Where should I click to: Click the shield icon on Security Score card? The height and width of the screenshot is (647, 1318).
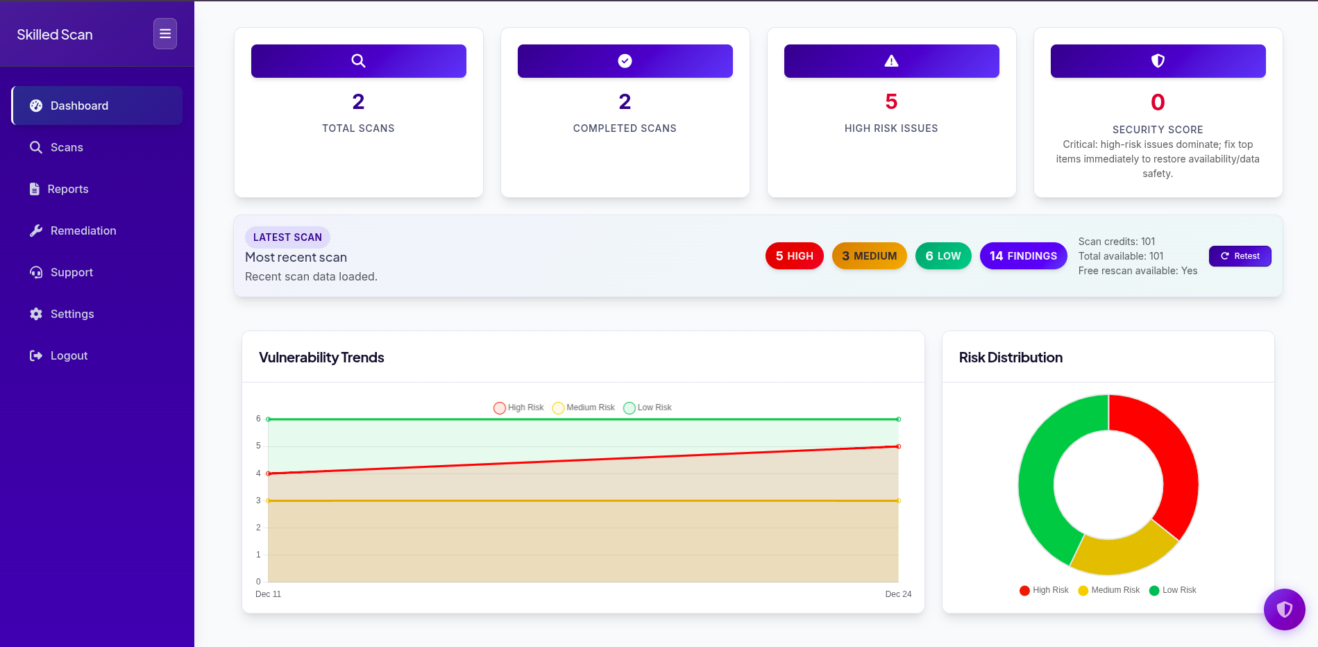click(x=1158, y=61)
